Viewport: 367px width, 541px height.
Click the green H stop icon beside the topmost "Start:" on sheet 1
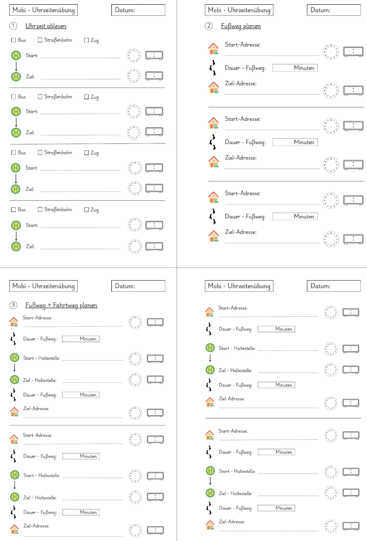tap(16, 55)
